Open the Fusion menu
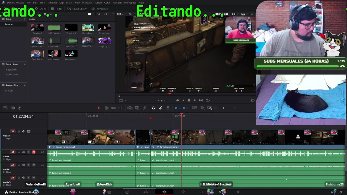 click(x=98, y=3)
